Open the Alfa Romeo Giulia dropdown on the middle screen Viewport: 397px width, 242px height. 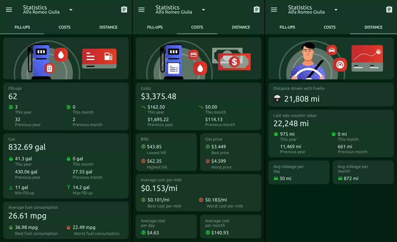[203, 10]
